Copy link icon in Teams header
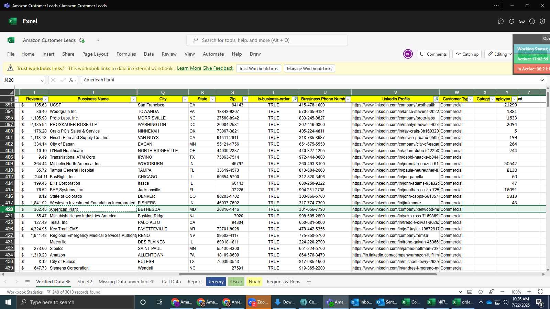 click(522, 21)
